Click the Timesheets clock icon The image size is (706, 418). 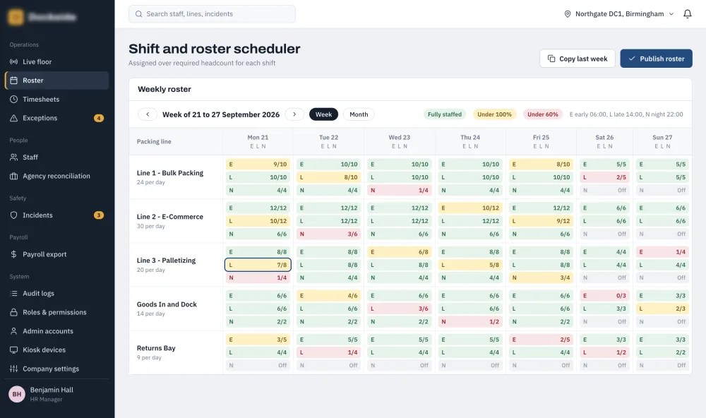point(14,99)
